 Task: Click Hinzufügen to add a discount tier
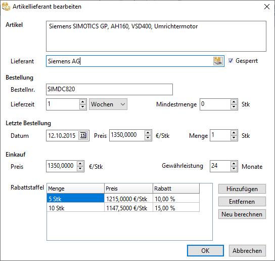(x=242, y=189)
